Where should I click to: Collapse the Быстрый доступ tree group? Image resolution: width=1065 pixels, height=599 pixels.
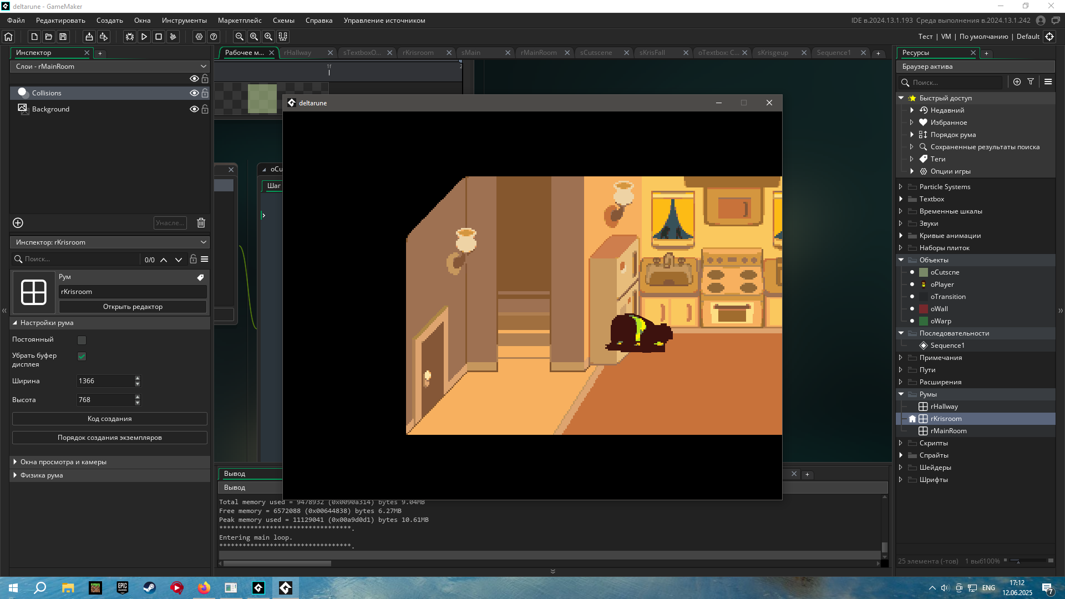pos(901,98)
